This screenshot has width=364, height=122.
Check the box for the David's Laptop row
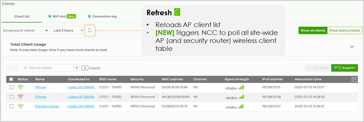click(x=11, y=106)
